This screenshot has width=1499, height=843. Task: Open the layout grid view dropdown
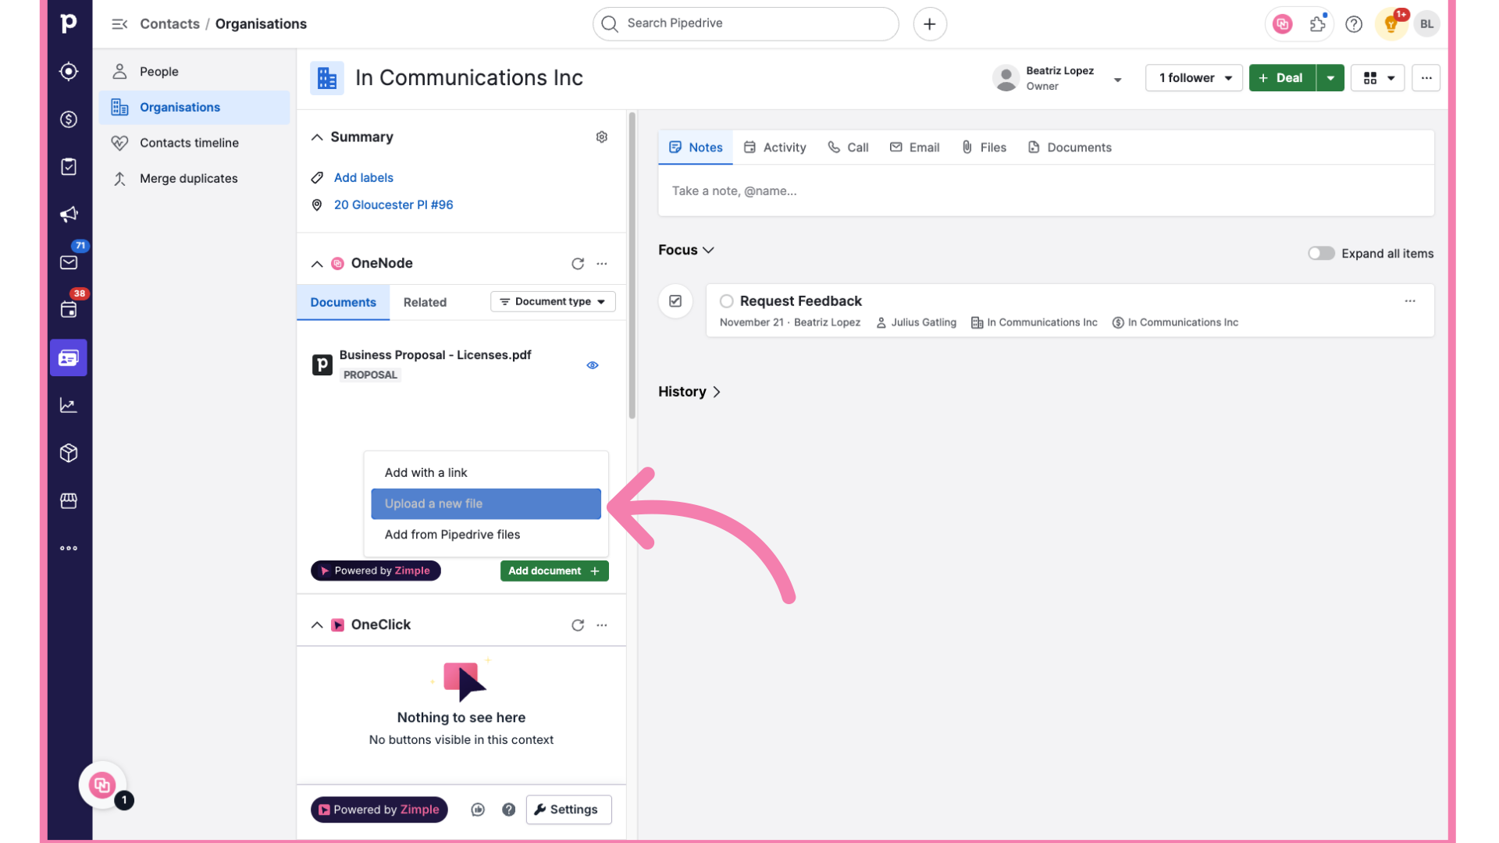[x=1378, y=78]
